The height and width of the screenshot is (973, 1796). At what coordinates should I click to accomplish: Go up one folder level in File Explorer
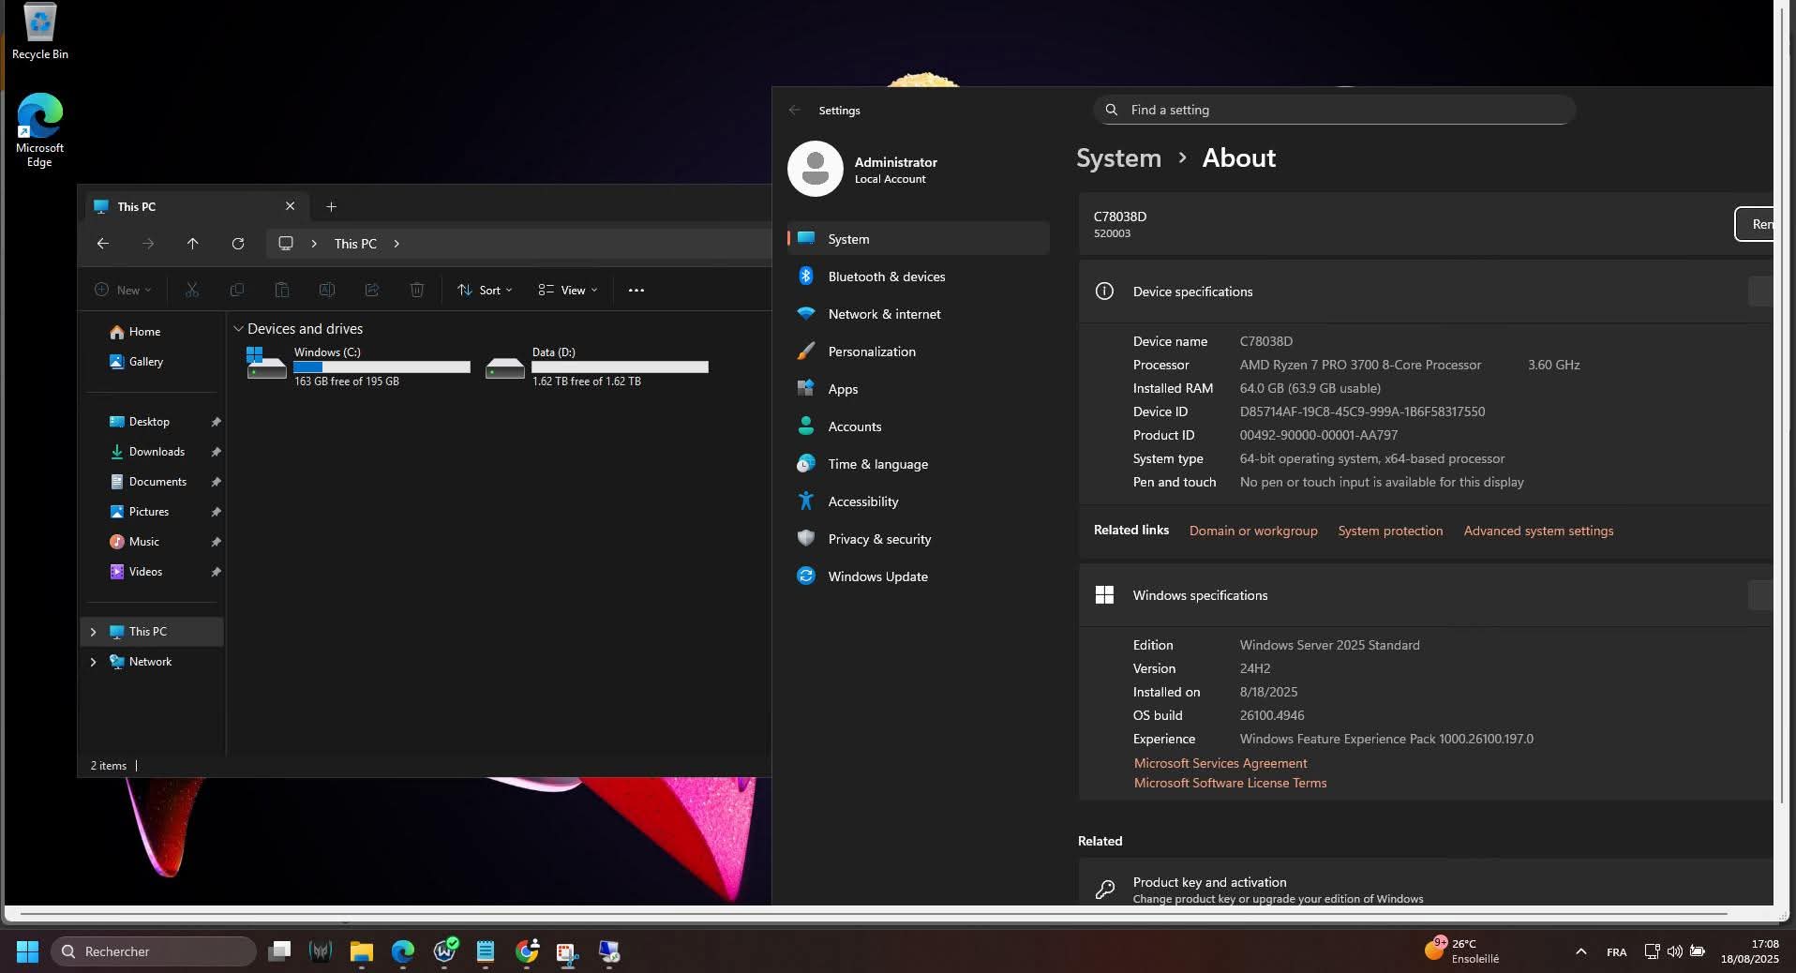pyautogui.click(x=192, y=244)
